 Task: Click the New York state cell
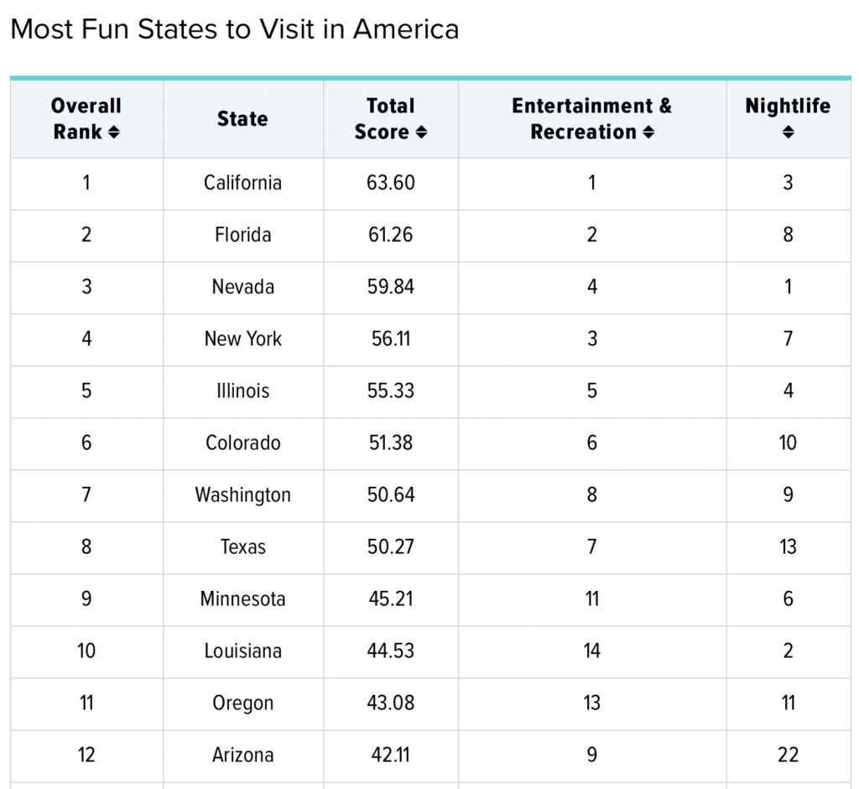pyautogui.click(x=242, y=339)
